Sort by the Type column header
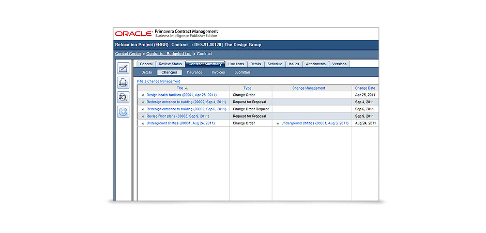Image resolution: width=486 pixels, height=233 pixels. tap(247, 88)
